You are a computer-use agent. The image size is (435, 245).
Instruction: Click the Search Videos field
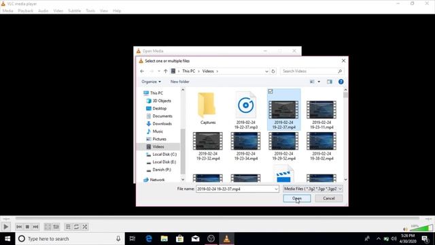pyautogui.click(x=312, y=71)
